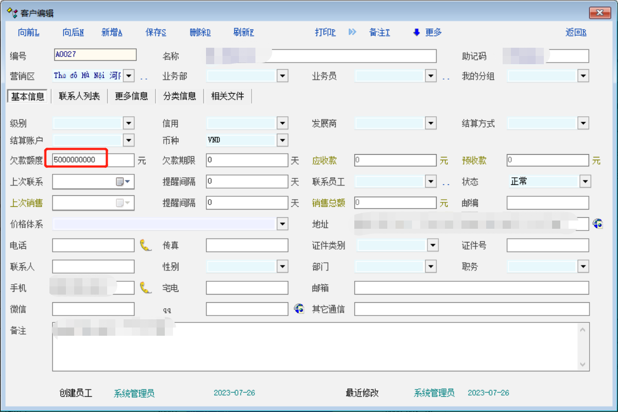Click the 欠款额度 input field
618x412 pixels.
point(92,160)
